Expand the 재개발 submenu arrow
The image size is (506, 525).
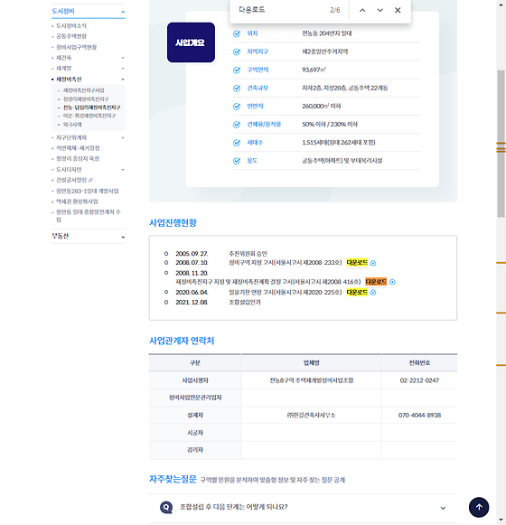pyautogui.click(x=123, y=69)
